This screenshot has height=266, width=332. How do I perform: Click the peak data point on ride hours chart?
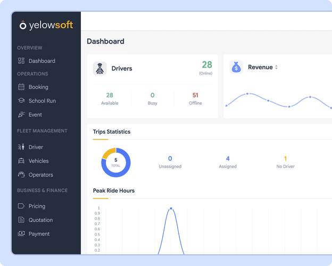tap(171, 209)
